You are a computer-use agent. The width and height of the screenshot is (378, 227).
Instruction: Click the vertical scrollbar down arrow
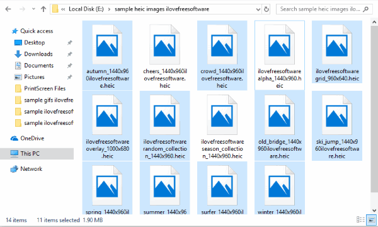point(374,211)
